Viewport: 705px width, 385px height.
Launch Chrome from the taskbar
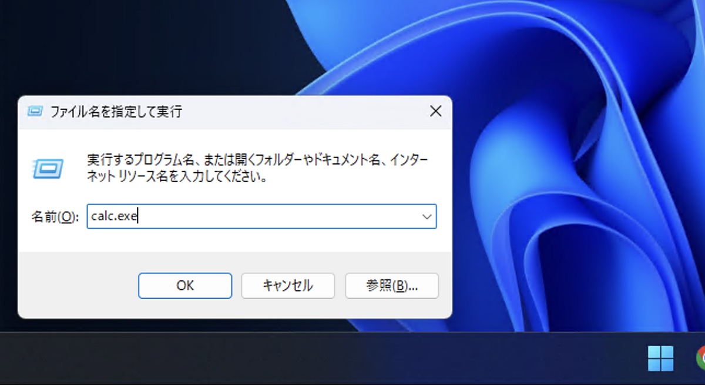click(x=701, y=358)
